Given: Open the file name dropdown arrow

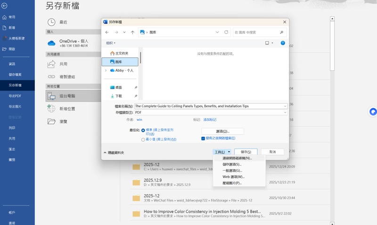Looking at the screenshot, I should [x=285, y=106].
